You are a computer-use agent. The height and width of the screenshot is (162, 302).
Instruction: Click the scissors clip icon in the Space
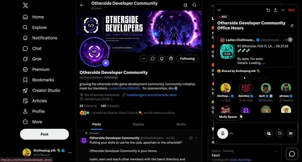pyautogui.click(x=291, y=133)
